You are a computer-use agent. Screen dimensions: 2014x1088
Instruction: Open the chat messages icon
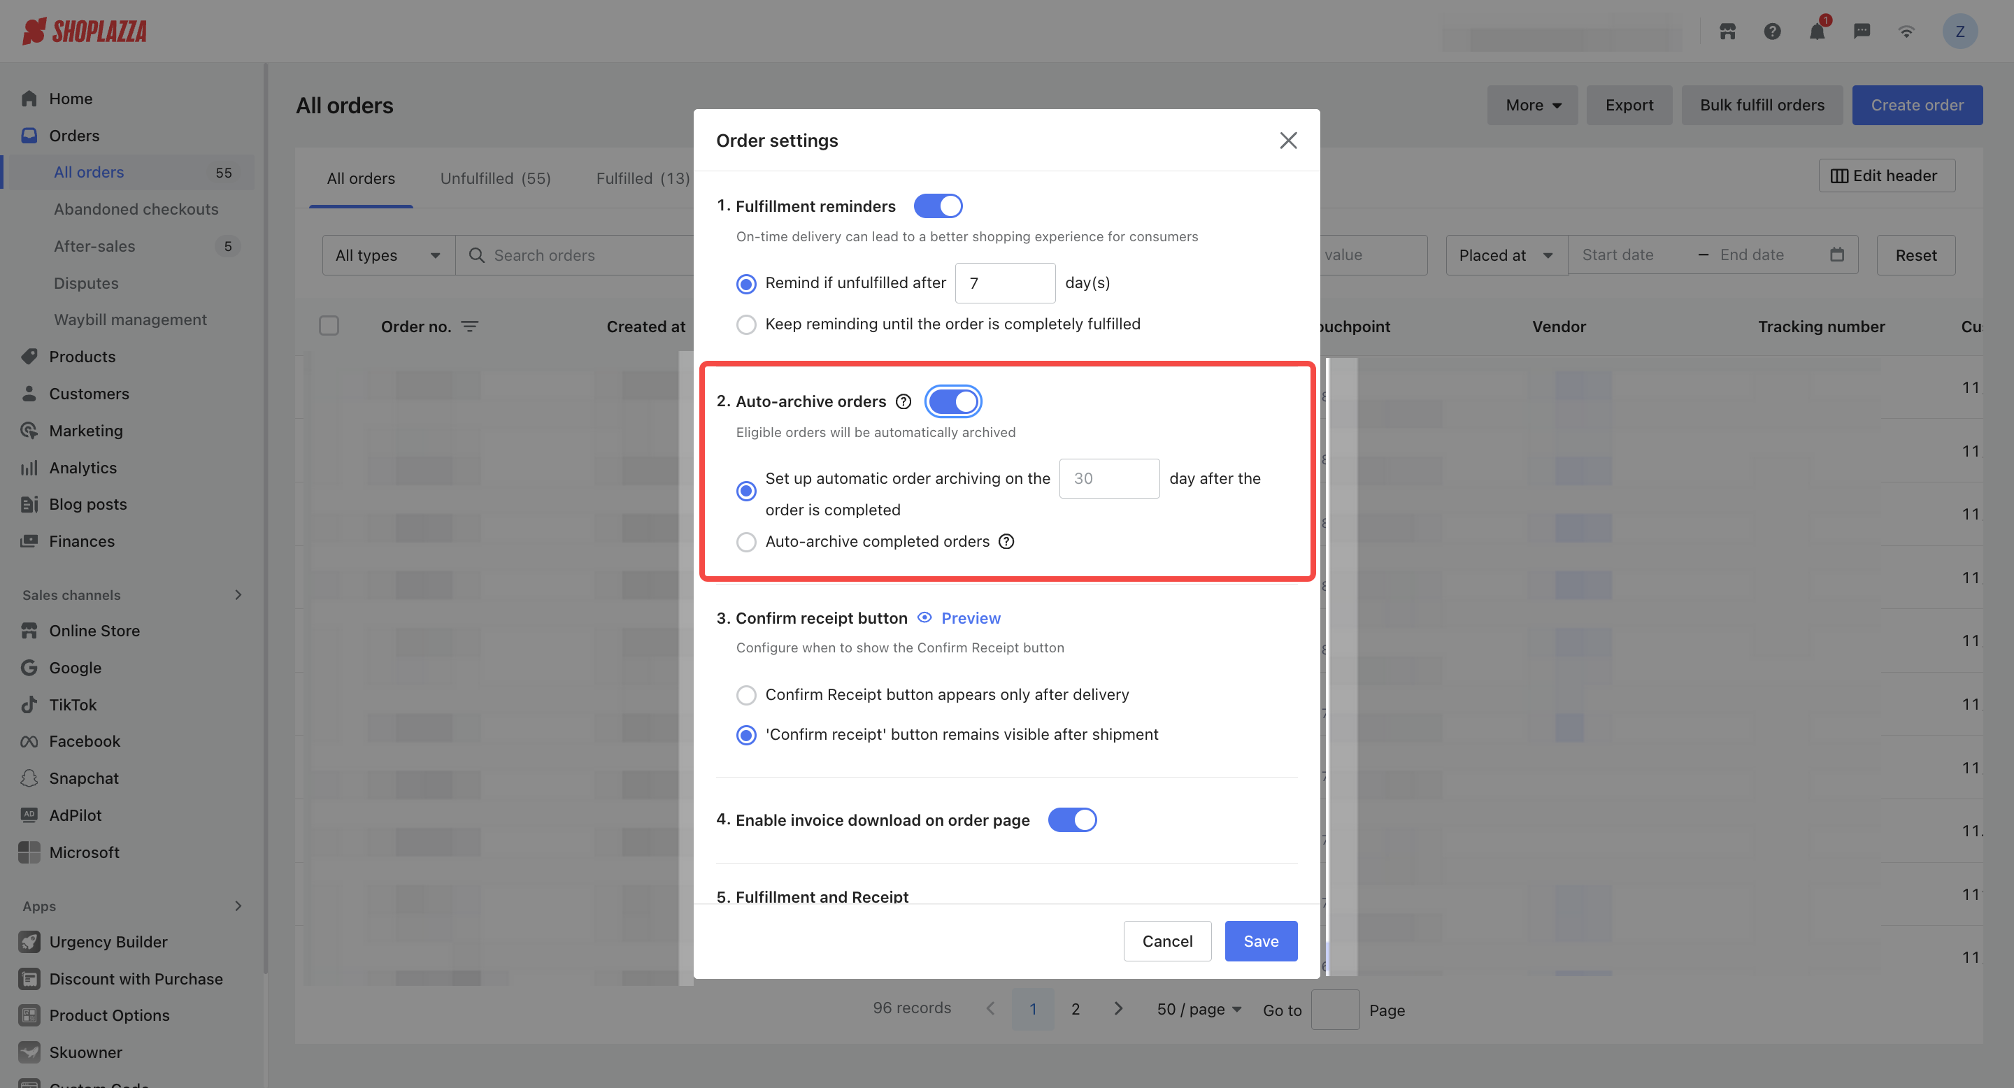pos(1862,31)
